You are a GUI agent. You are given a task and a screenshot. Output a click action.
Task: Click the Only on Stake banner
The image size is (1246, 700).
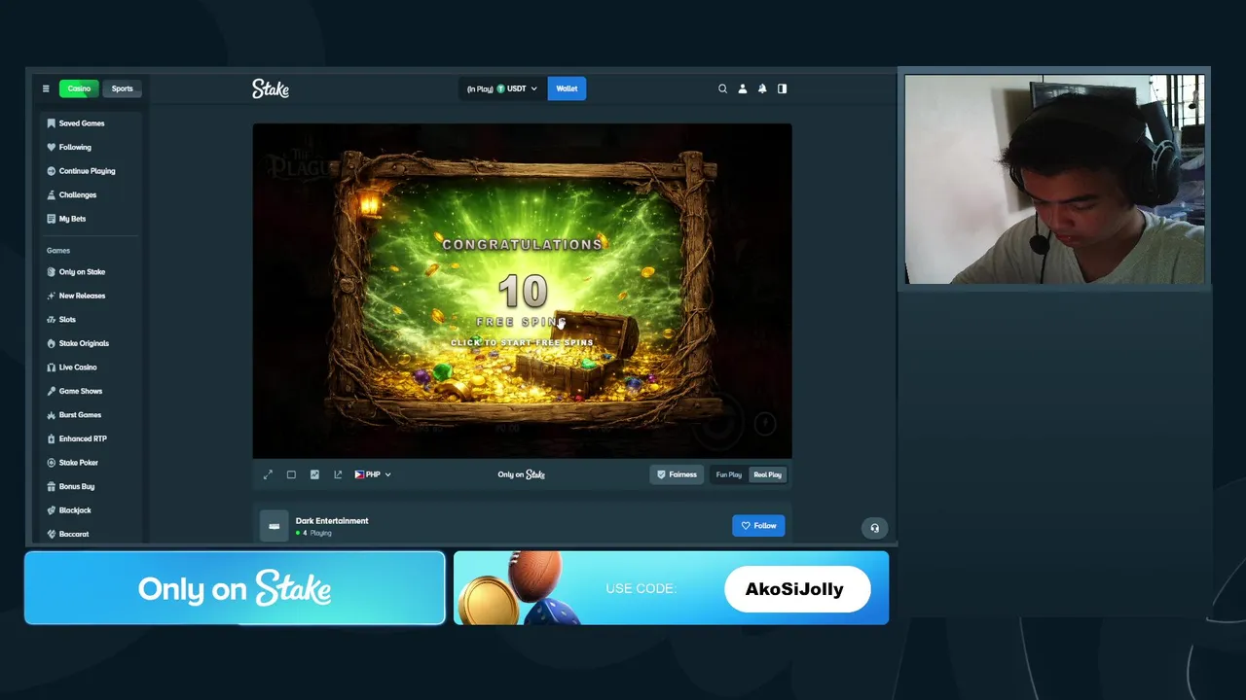tap(235, 588)
